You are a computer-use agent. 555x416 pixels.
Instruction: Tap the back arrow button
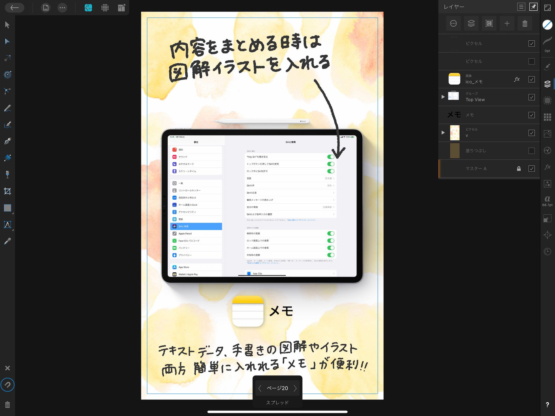(x=14, y=8)
